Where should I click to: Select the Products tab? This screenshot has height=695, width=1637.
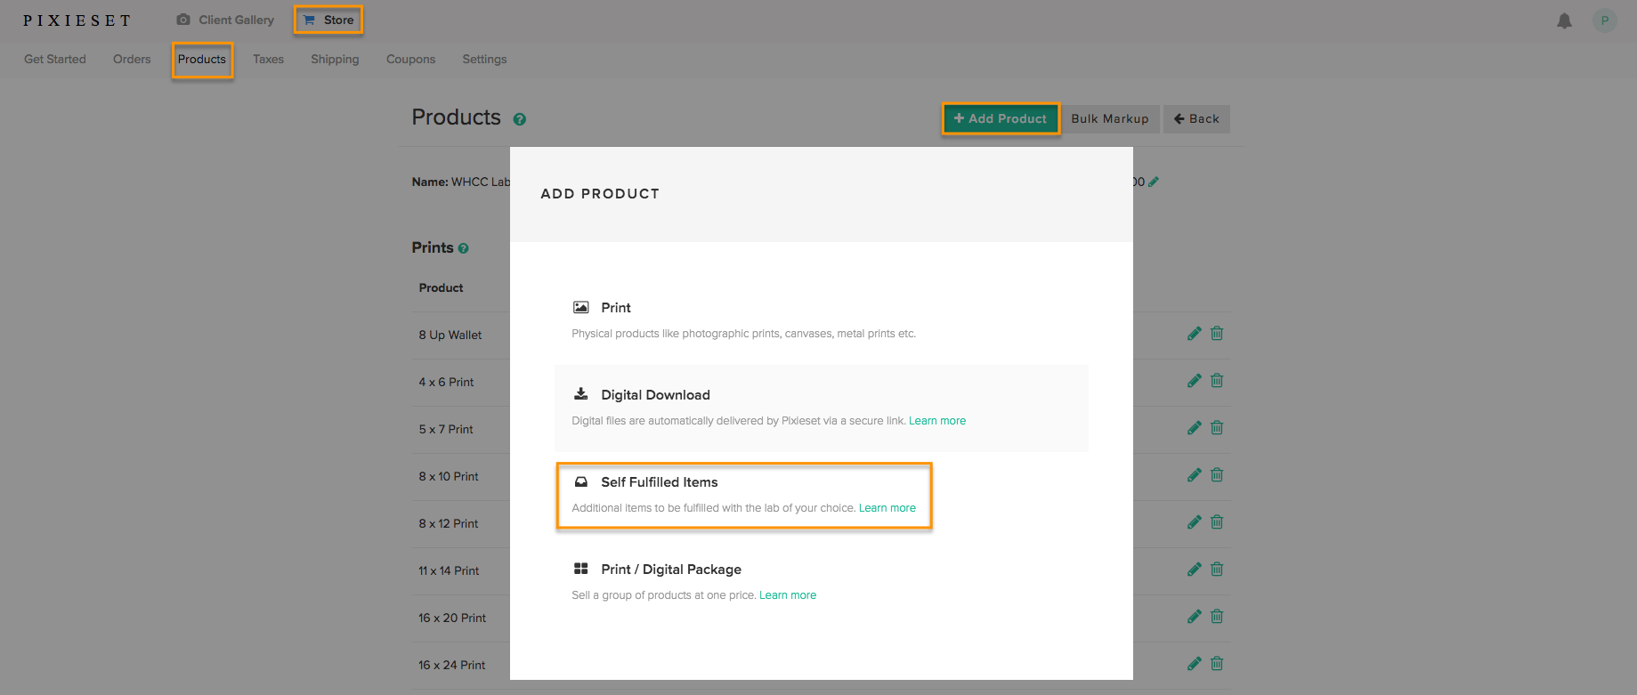click(x=202, y=60)
